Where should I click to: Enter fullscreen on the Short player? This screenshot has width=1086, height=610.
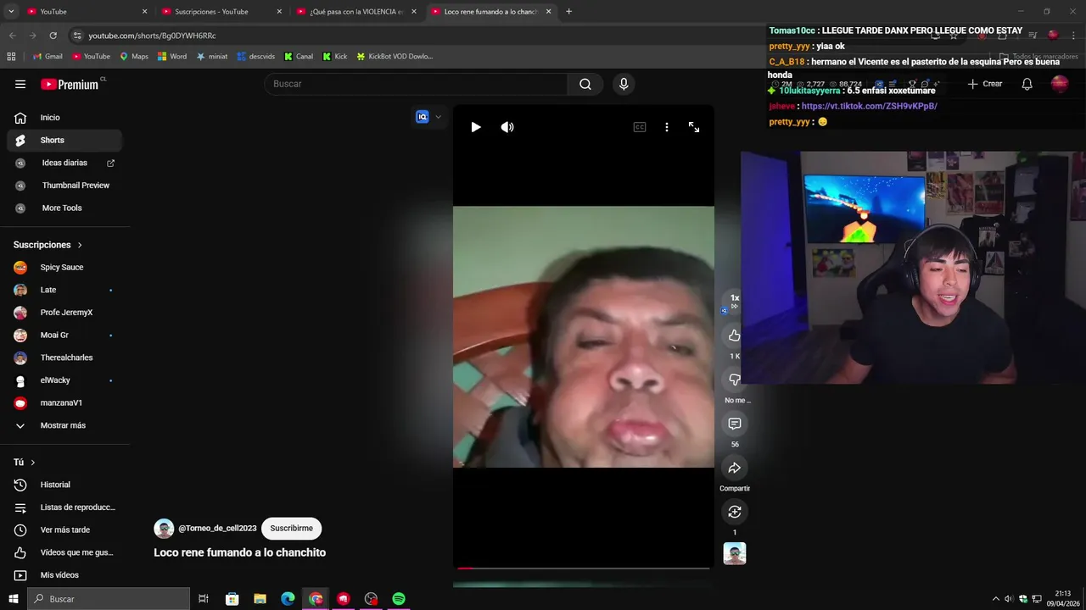[x=694, y=127]
